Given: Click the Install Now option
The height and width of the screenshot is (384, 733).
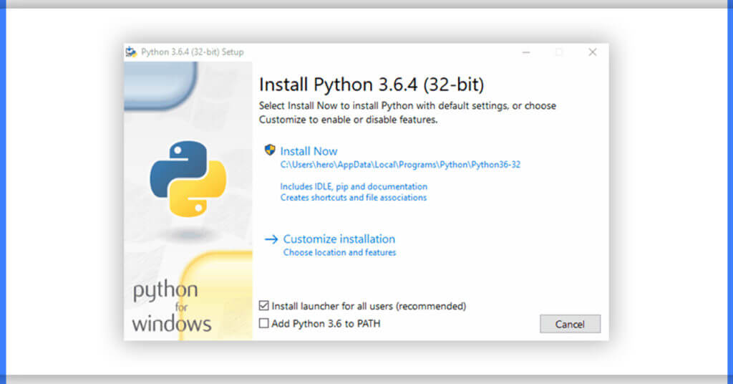Looking at the screenshot, I should pyautogui.click(x=309, y=151).
